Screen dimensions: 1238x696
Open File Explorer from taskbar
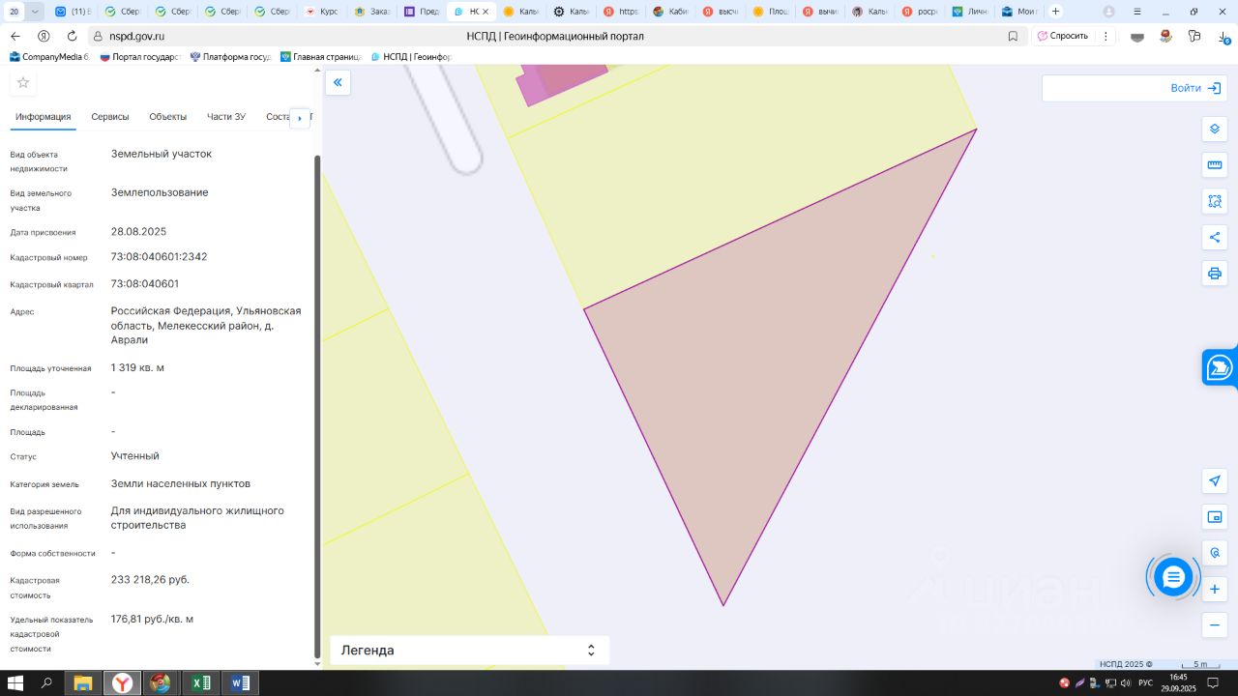tap(83, 683)
